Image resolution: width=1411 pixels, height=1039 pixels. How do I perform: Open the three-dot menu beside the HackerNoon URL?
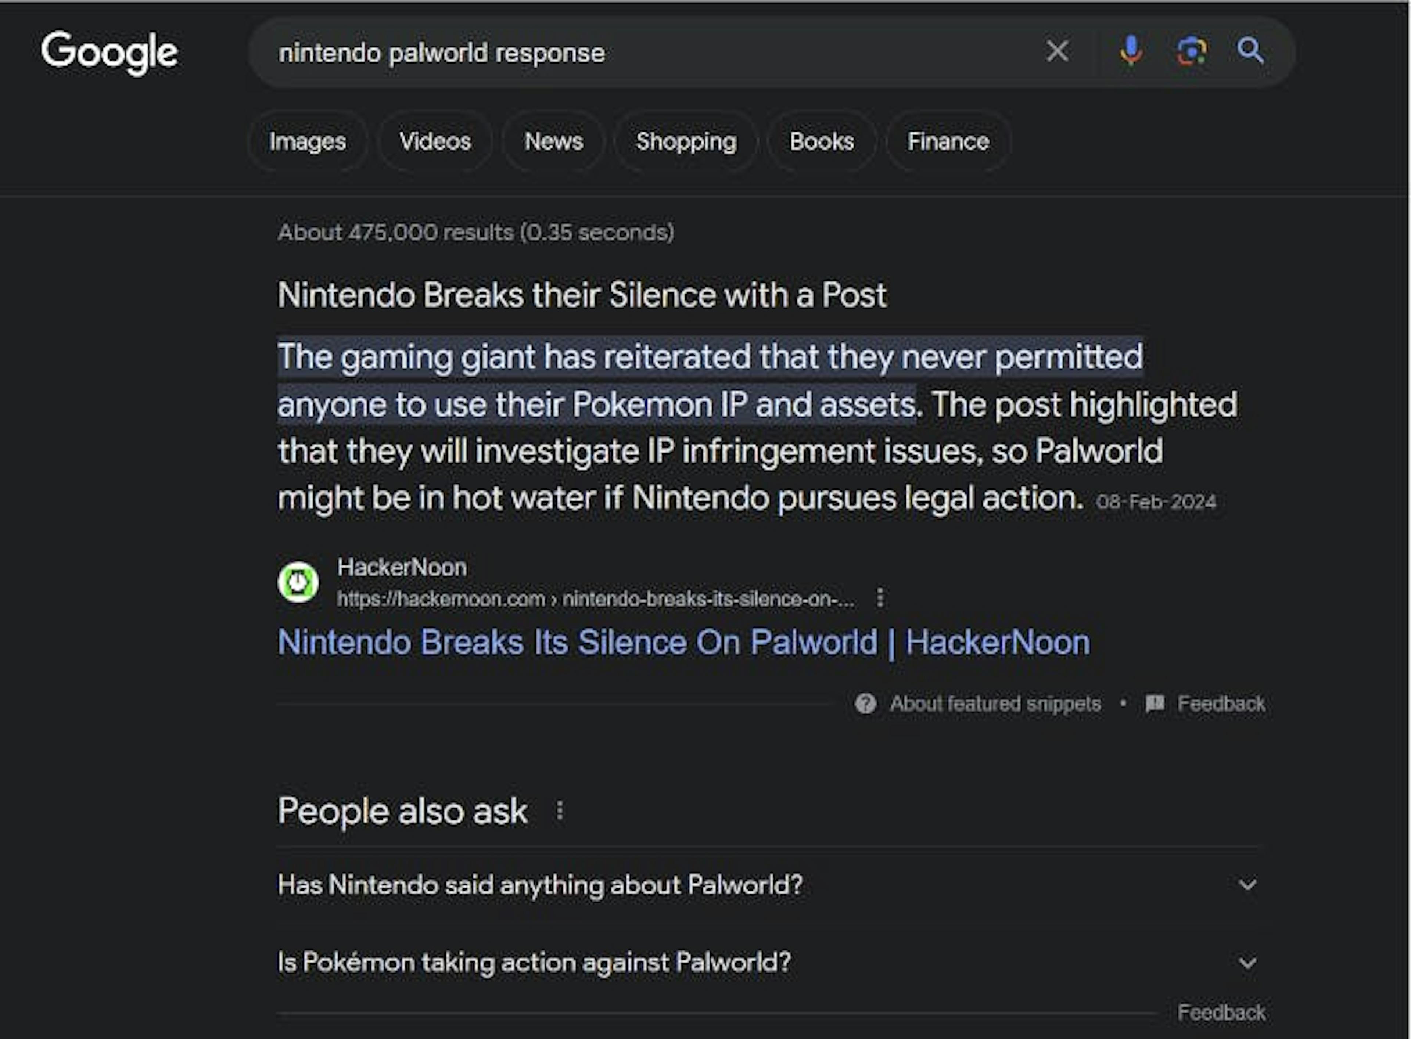pyautogui.click(x=879, y=598)
